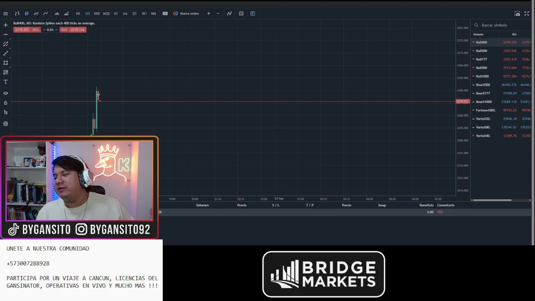Image resolution: width=535 pixels, height=301 pixels.
Task: Select candlestick chart type icon
Action: tap(26, 13)
